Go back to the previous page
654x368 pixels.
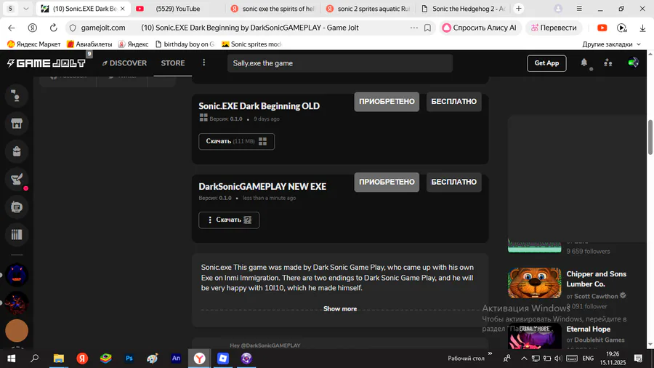click(12, 28)
